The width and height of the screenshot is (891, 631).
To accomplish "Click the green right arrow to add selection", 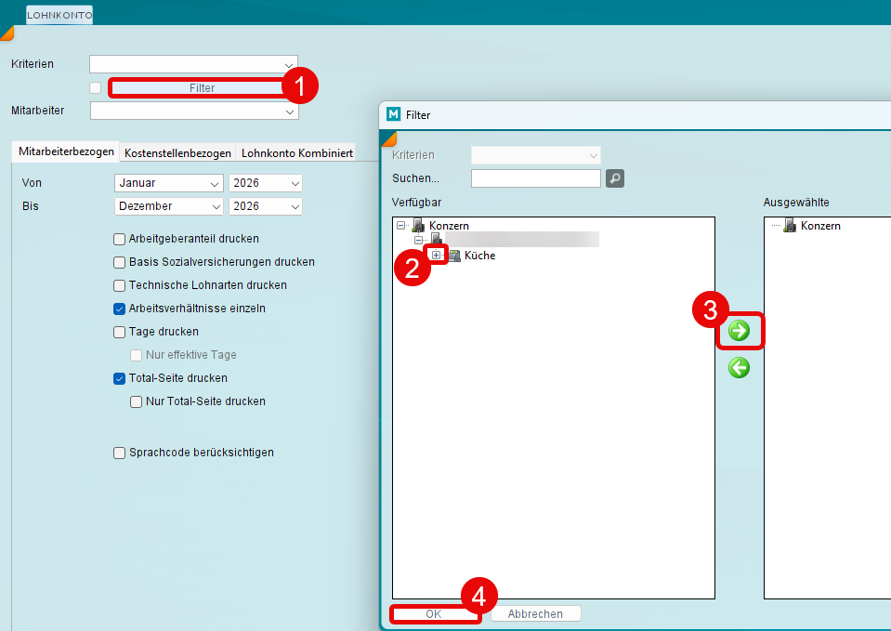I will (739, 331).
